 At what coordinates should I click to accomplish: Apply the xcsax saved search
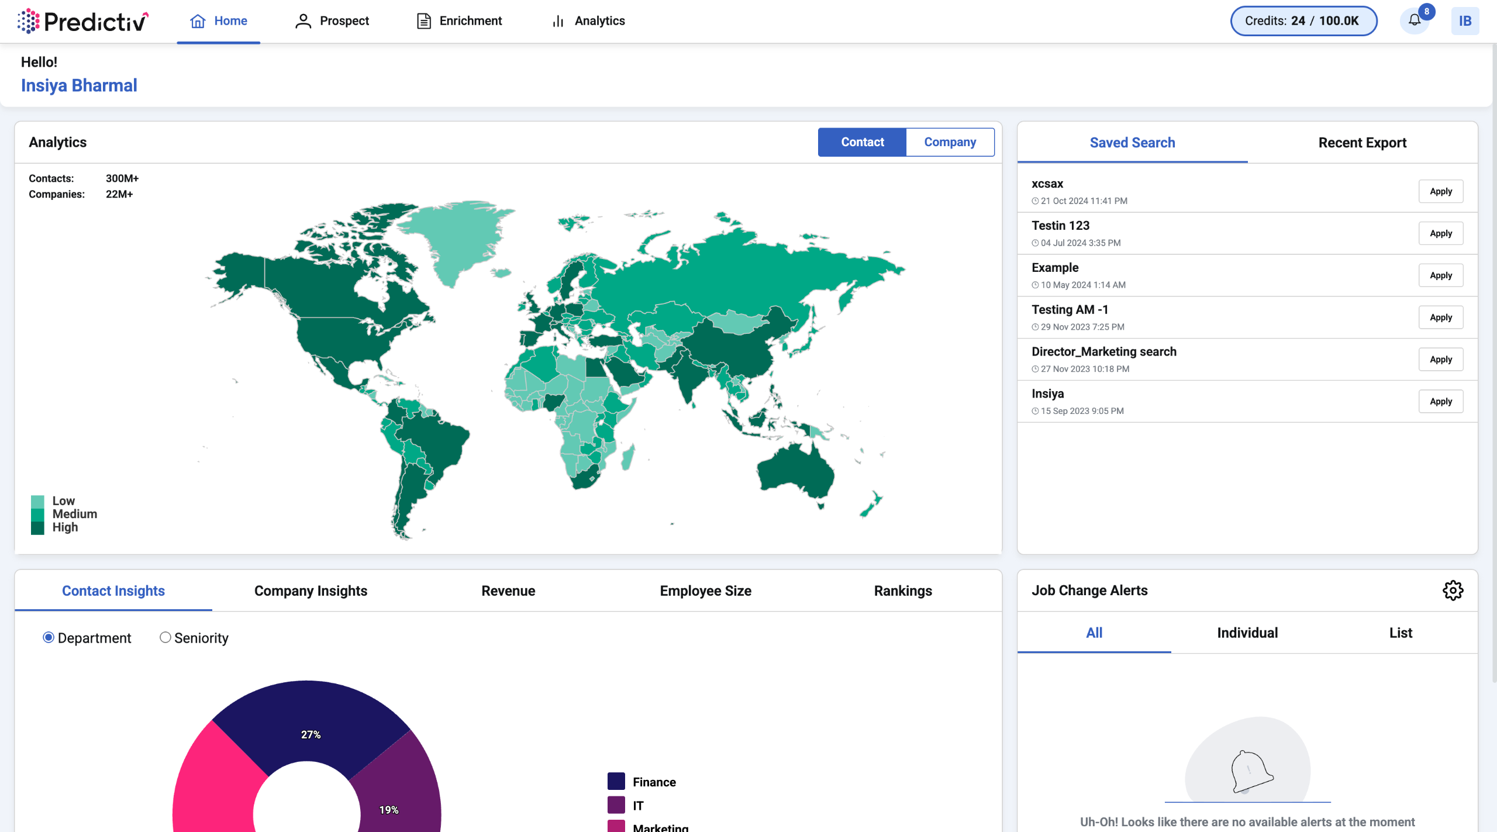click(x=1440, y=191)
